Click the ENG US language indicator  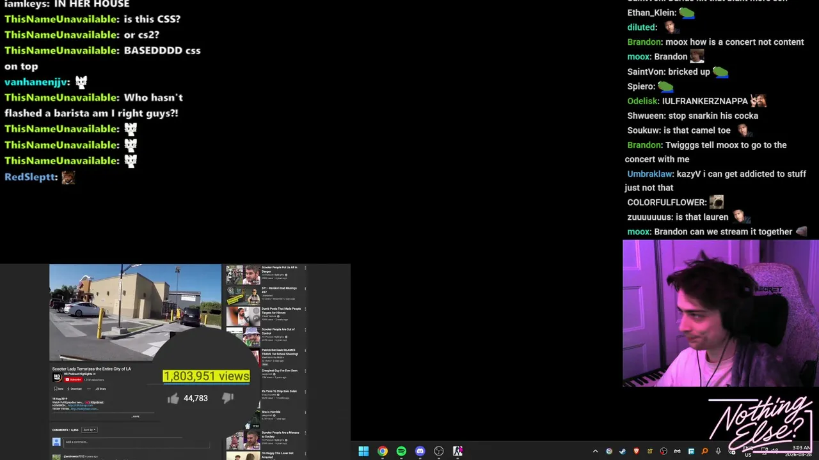[748, 452]
